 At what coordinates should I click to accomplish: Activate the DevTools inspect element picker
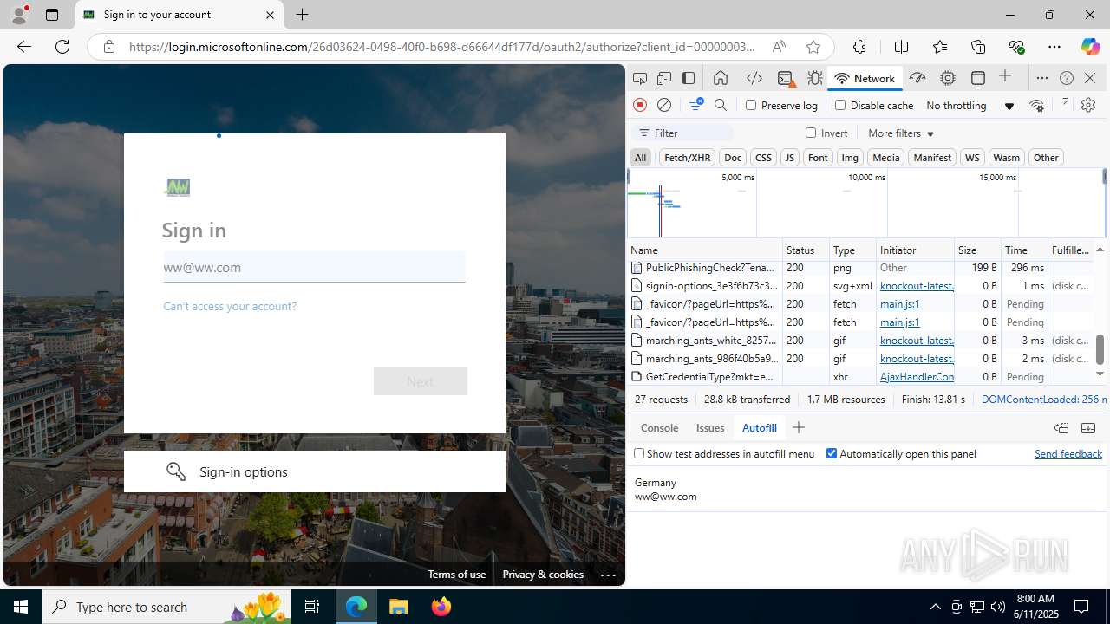click(640, 78)
